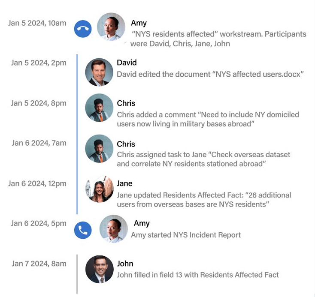
Task: Open "Amy started NYS Incident Report" entry
Action: (186, 235)
